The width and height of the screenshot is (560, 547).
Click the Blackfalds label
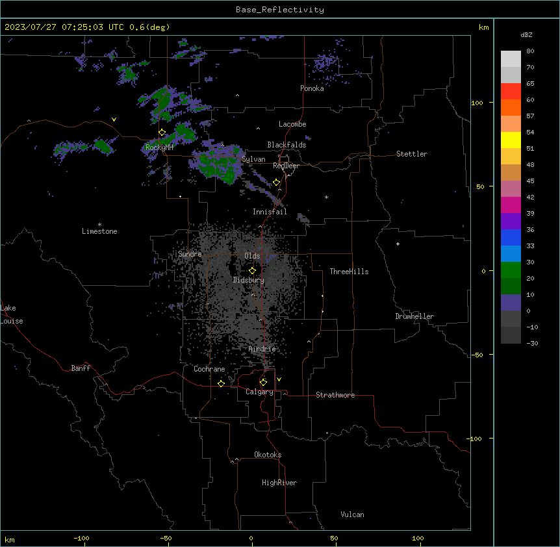point(286,145)
